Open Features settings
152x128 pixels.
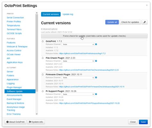[11, 42]
